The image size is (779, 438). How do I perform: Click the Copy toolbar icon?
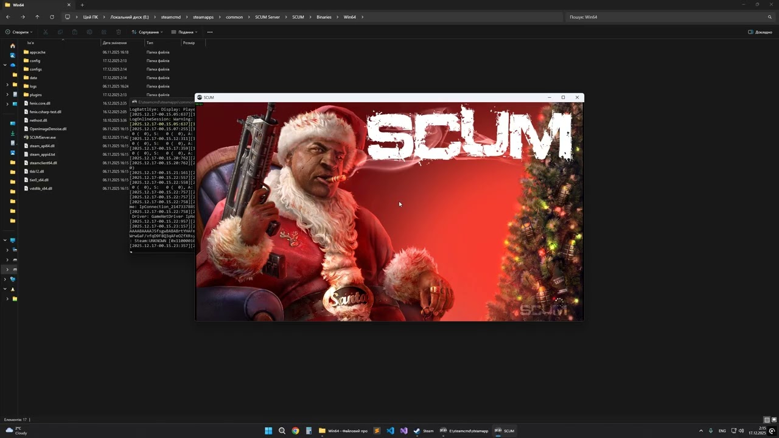tap(60, 32)
